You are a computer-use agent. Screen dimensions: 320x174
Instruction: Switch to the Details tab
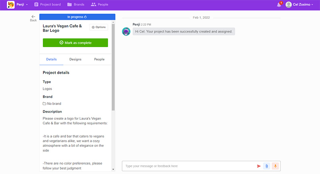(x=52, y=59)
